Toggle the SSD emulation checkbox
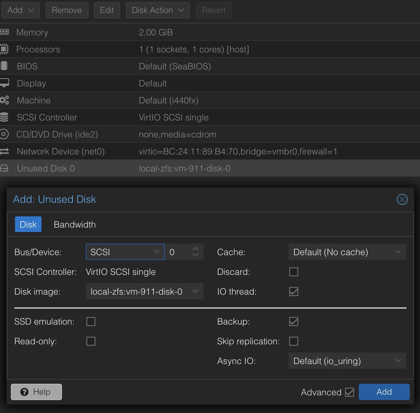Image resolution: width=420 pixels, height=413 pixels. (91, 321)
